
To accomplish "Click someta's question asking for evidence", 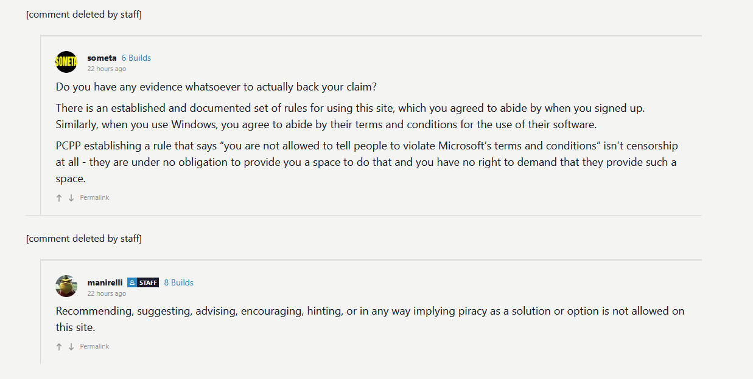I will click(x=216, y=87).
